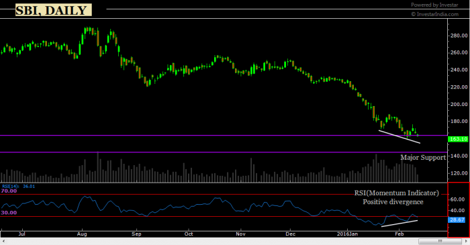Click the 'Nov' date axis label
The width and height of the screenshot is (470, 245).
(240, 234)
